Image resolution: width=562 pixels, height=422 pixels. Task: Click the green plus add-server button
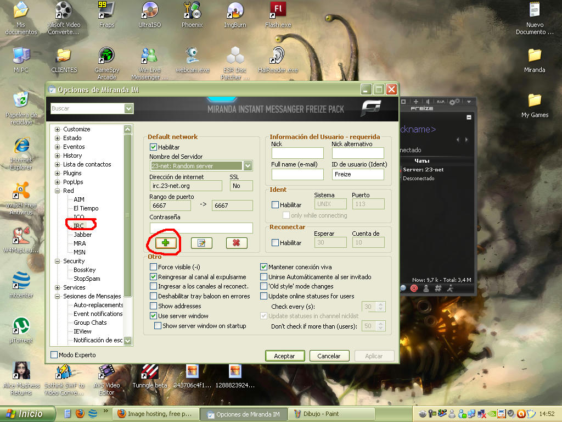pyautogui.click(x=166, y=243)
